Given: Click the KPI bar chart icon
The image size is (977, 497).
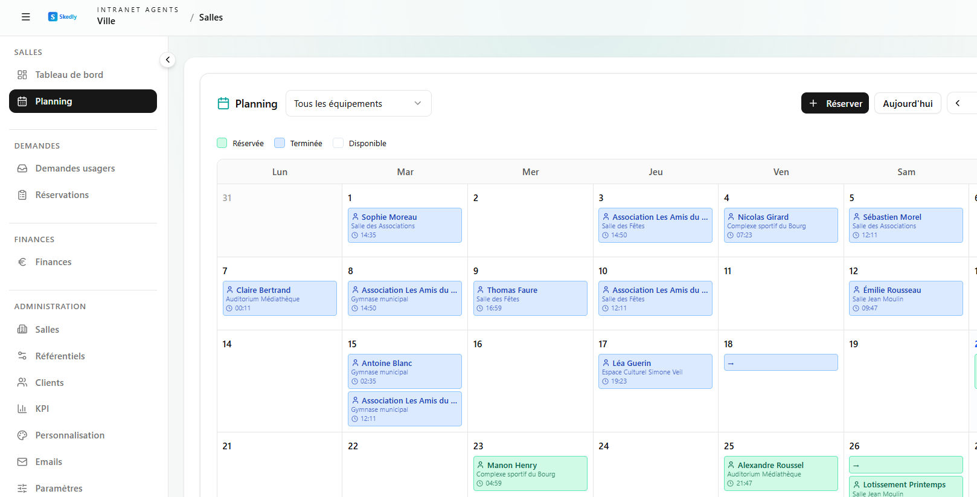Looking at the screenshot, I should 22,409.
